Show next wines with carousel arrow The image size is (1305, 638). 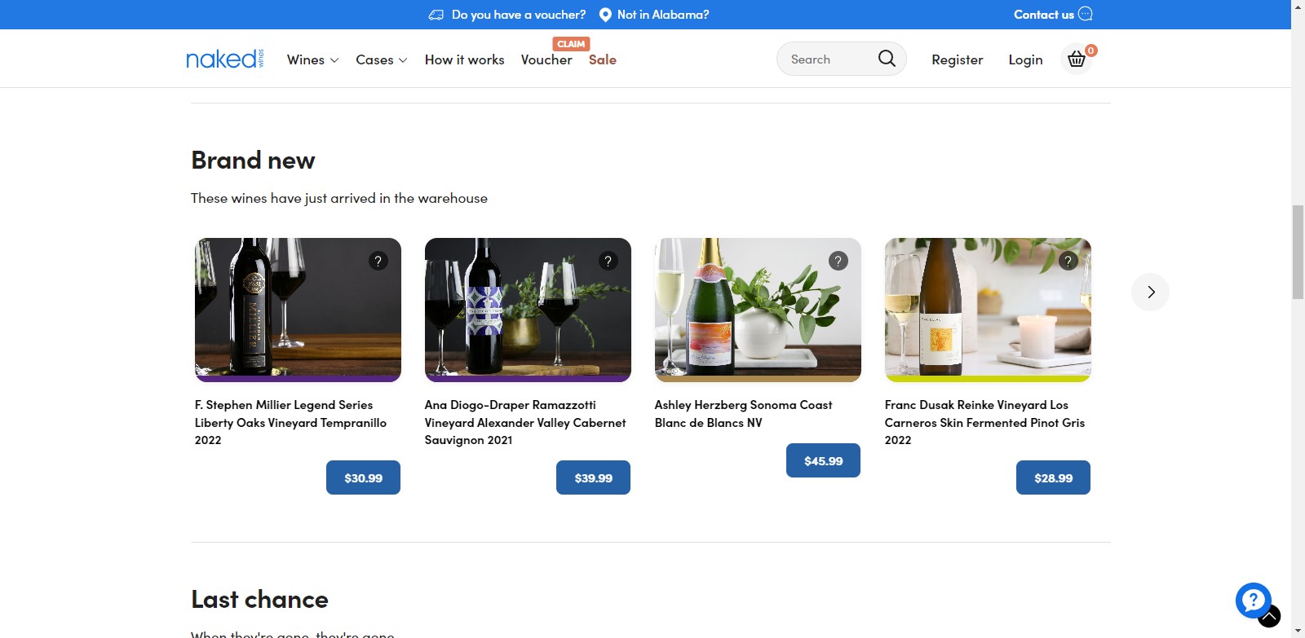pos(1150,292)
